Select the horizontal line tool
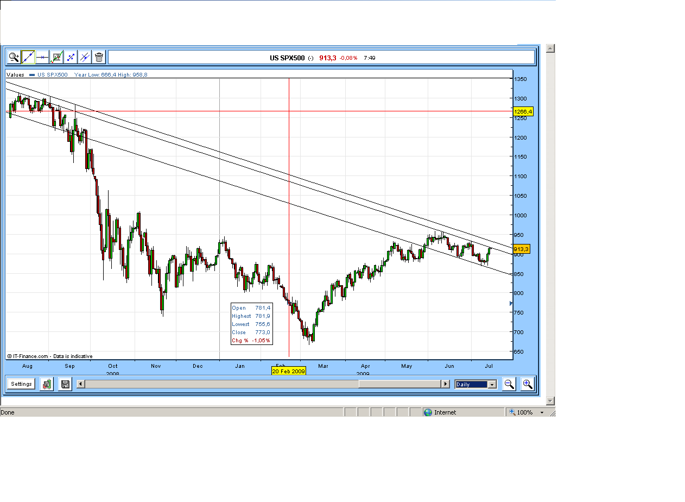The height and width of the screenshot is (502, 685). [x=42, y=57]
